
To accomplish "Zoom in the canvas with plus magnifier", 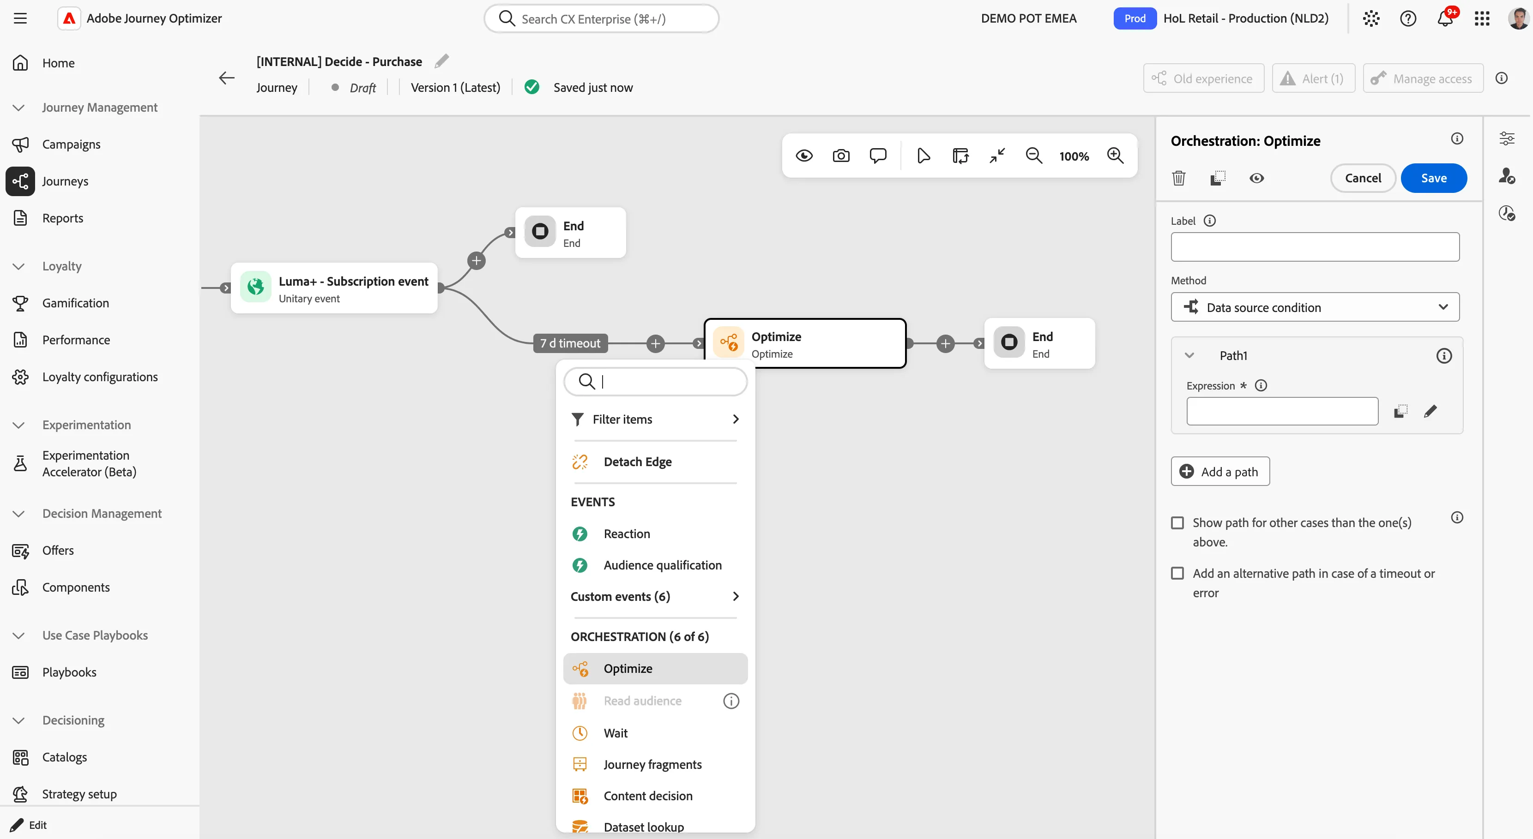I will click(1115, 156).
